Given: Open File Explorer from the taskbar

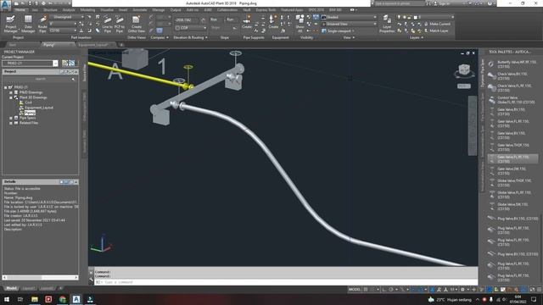Looking at the screenshot, I should pos(35,299).
